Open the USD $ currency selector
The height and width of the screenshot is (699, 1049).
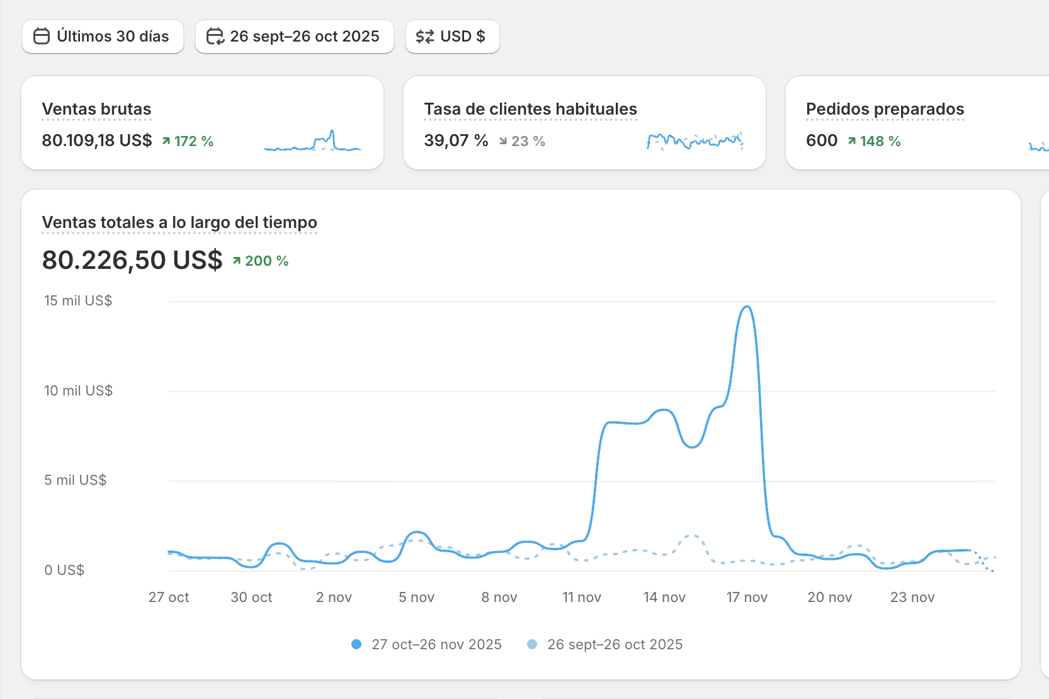[x=452, y=37]
